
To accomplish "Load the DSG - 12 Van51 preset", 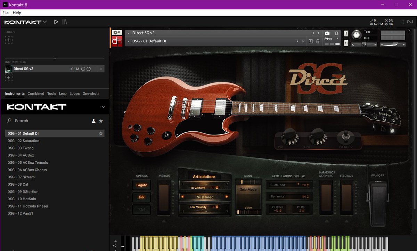I will (x=55, y=213).
